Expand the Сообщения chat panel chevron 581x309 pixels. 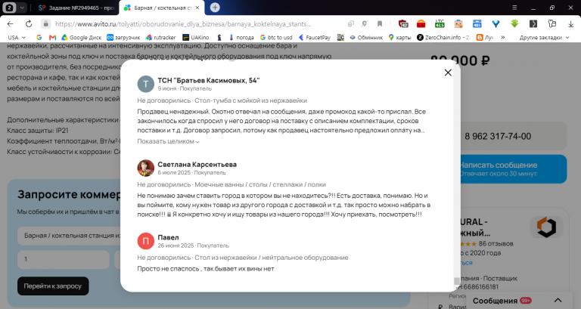pyautogui.click(x=558, y=300)
